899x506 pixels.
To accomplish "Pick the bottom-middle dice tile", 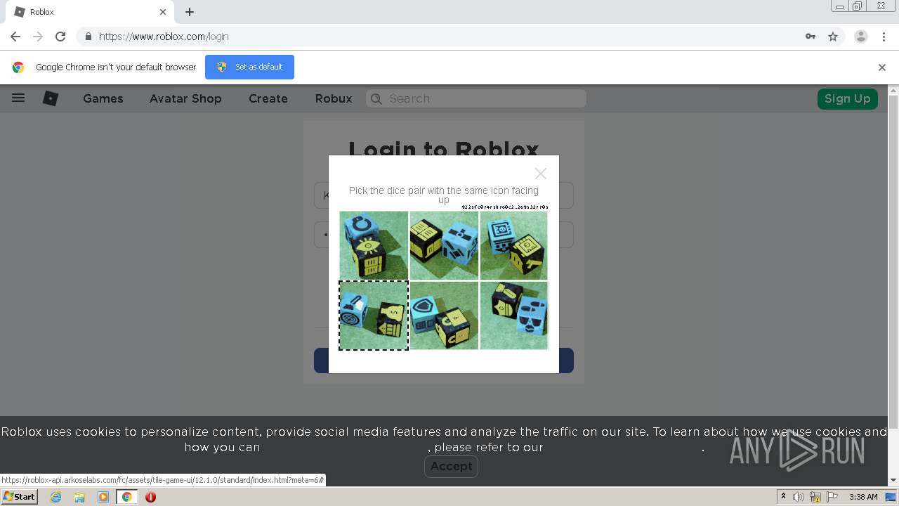I will click(x=444, y=316).
